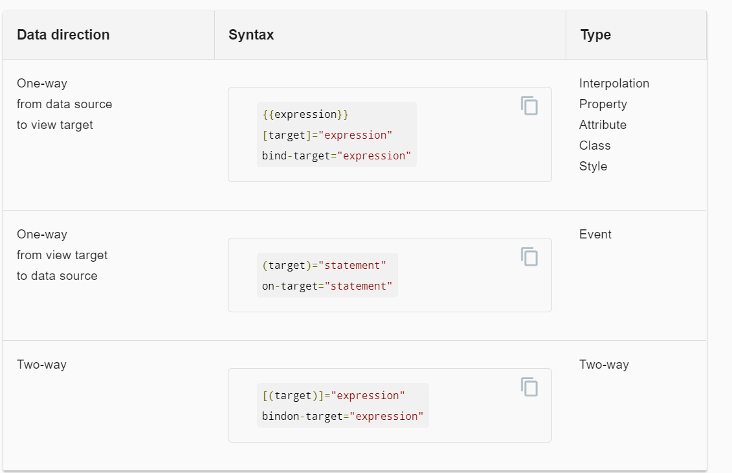Click the "Class" type text
732x473 pixels.
[x=595, y=146]
